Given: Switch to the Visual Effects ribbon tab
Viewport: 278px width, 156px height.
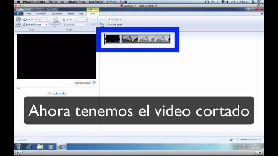Looking at the screenshot, I should click(x=57, y=13).
